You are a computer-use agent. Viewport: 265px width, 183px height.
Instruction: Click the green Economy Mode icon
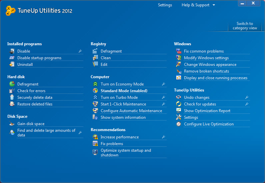pyautogui.click(x=95, y=84)
